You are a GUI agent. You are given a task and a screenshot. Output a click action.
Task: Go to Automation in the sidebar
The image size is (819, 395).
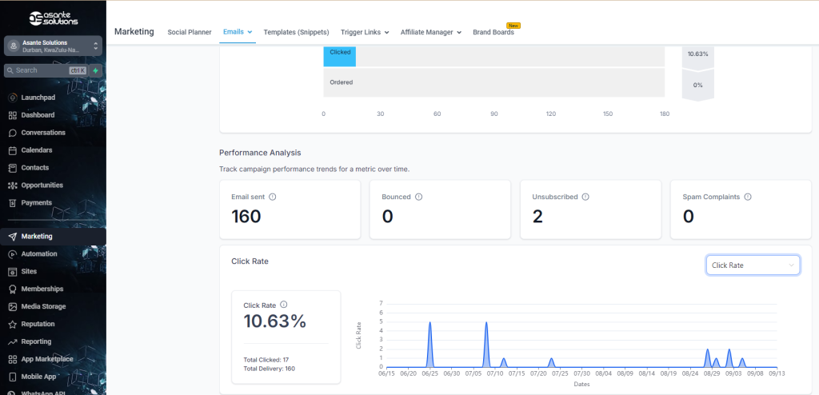click(39, 254)
